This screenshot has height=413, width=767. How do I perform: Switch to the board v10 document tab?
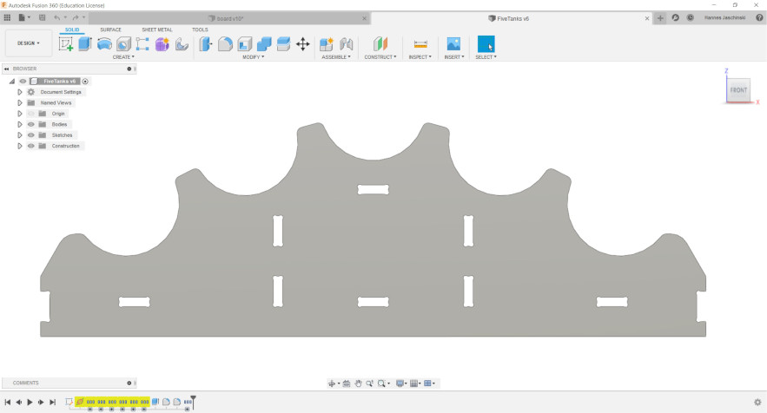(229, 18)
